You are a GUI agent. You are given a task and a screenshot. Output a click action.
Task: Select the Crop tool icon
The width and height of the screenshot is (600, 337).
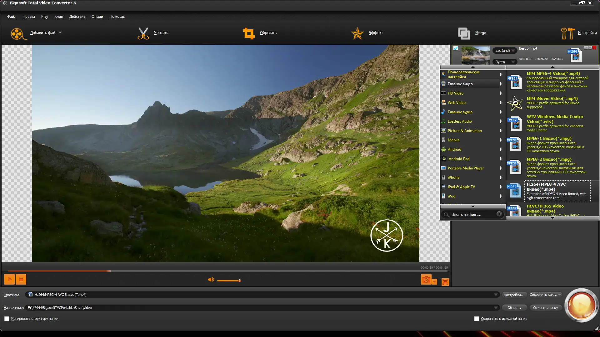pos(249,33)
